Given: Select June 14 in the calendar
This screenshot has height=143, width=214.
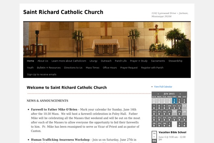Looking at the screenshot, I should click(154, 112).
